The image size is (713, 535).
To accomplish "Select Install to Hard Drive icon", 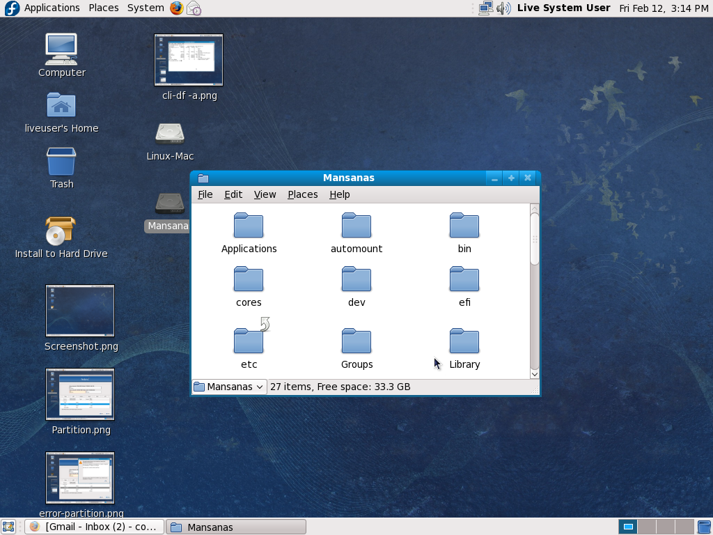I will click(60, 231).
